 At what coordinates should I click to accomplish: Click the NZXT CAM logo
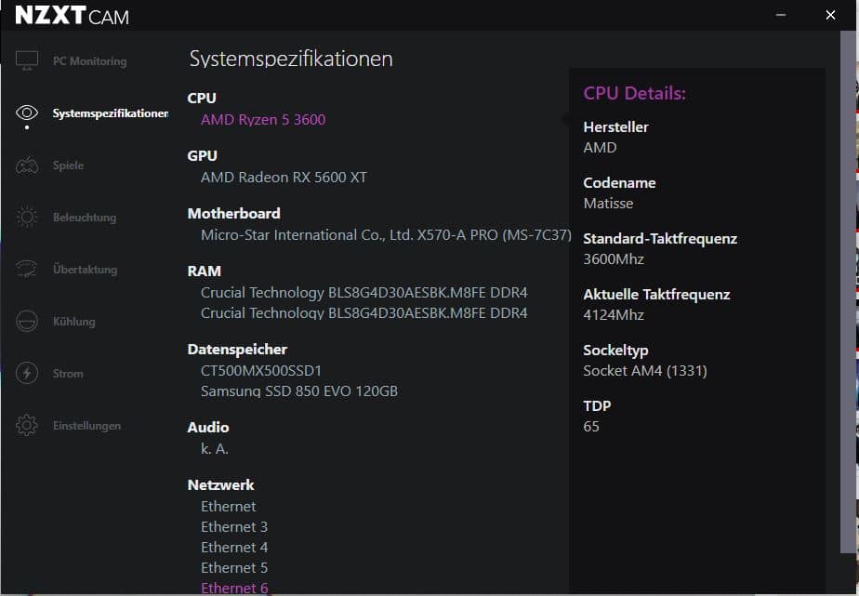72,16
